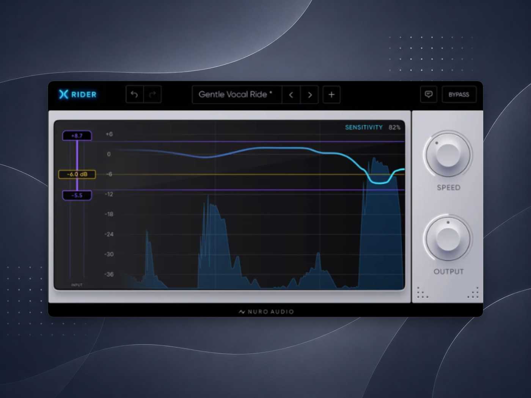Click the -30 scale label
The height and width of the screenshot is (398, 531).
[109, 254]
